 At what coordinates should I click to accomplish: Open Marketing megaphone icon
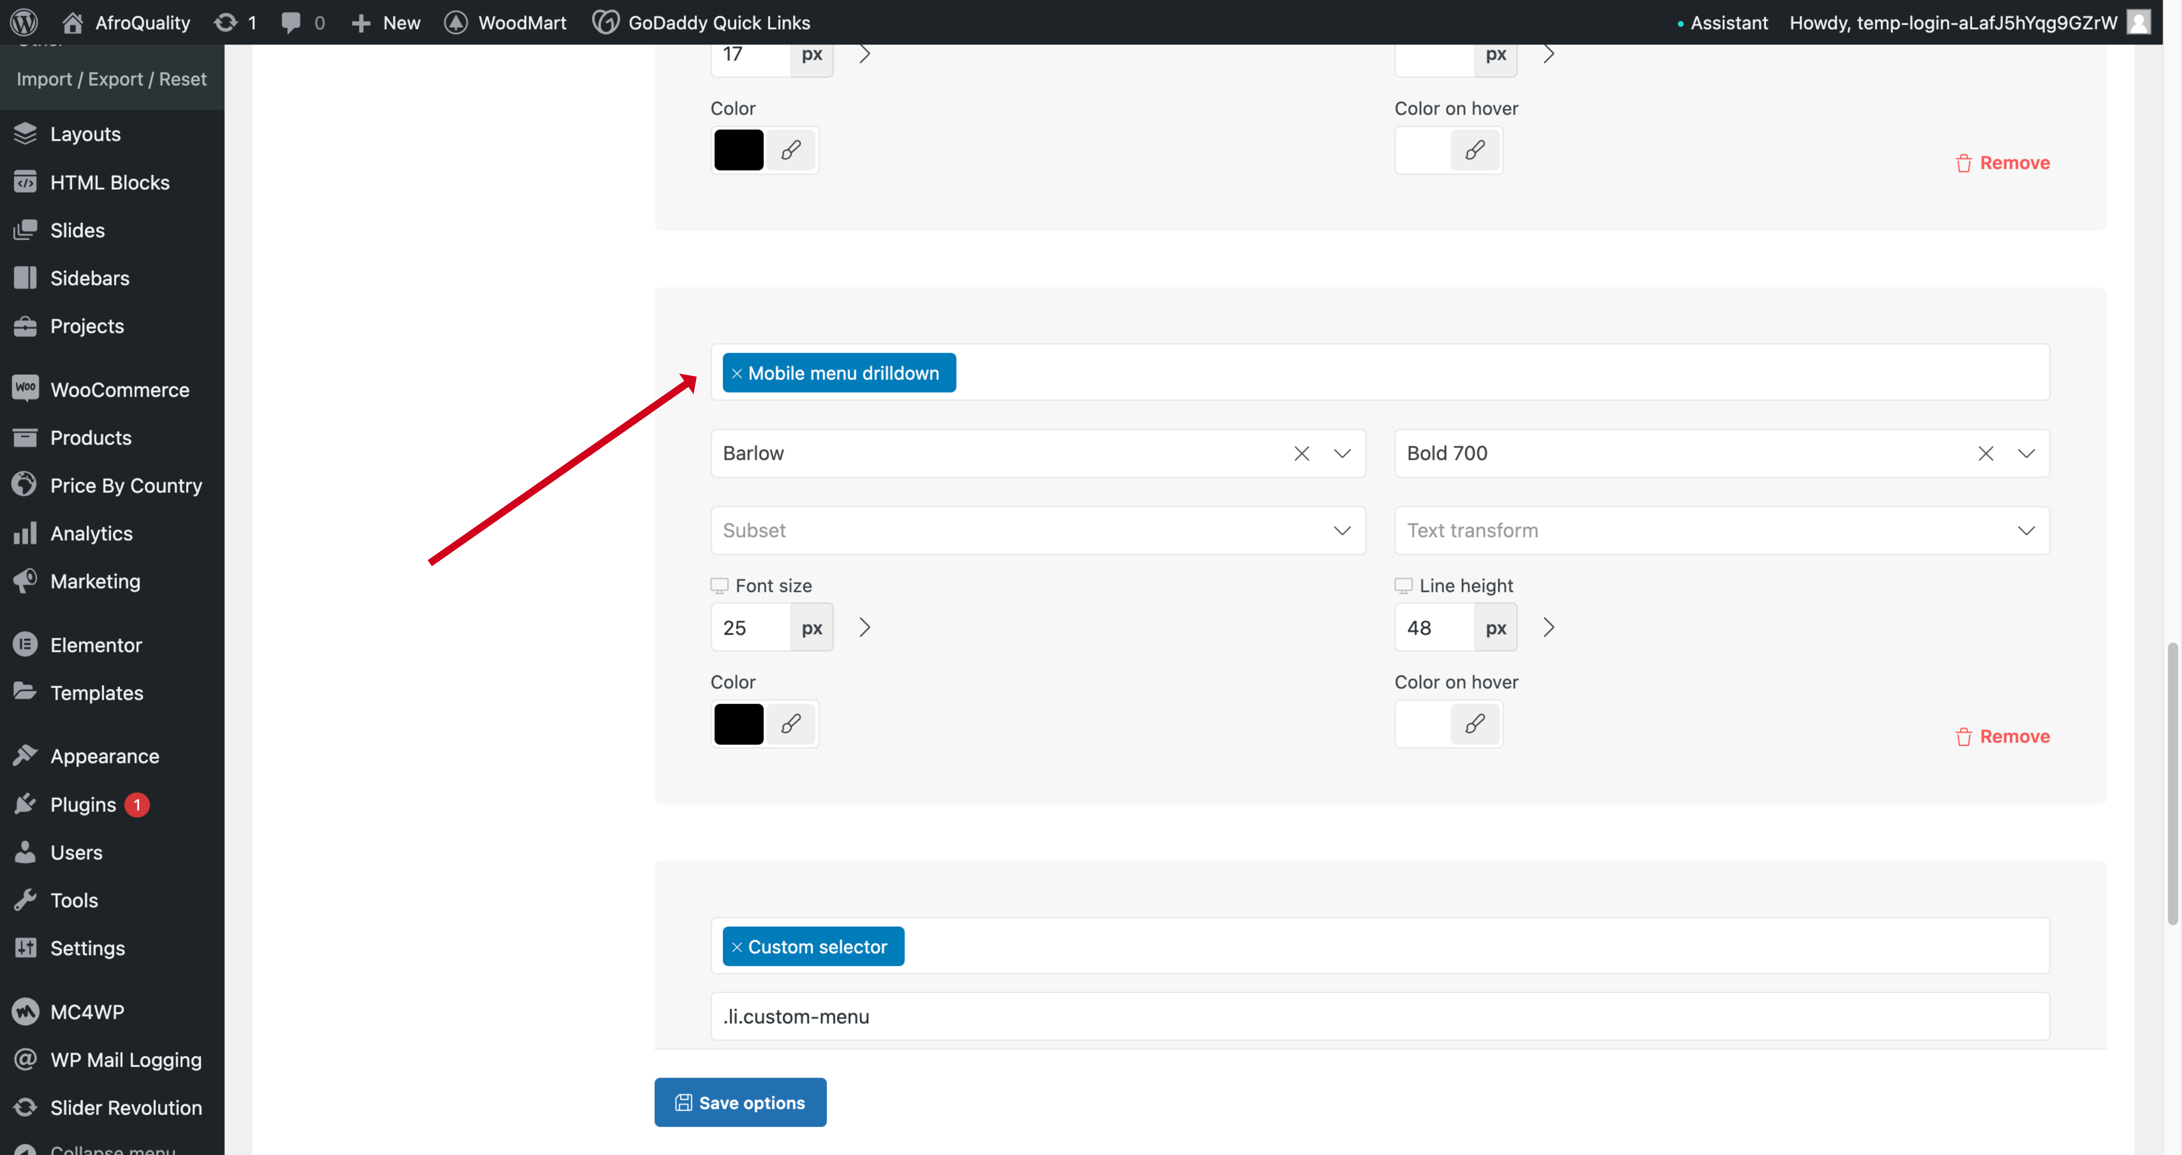point(26,580)
